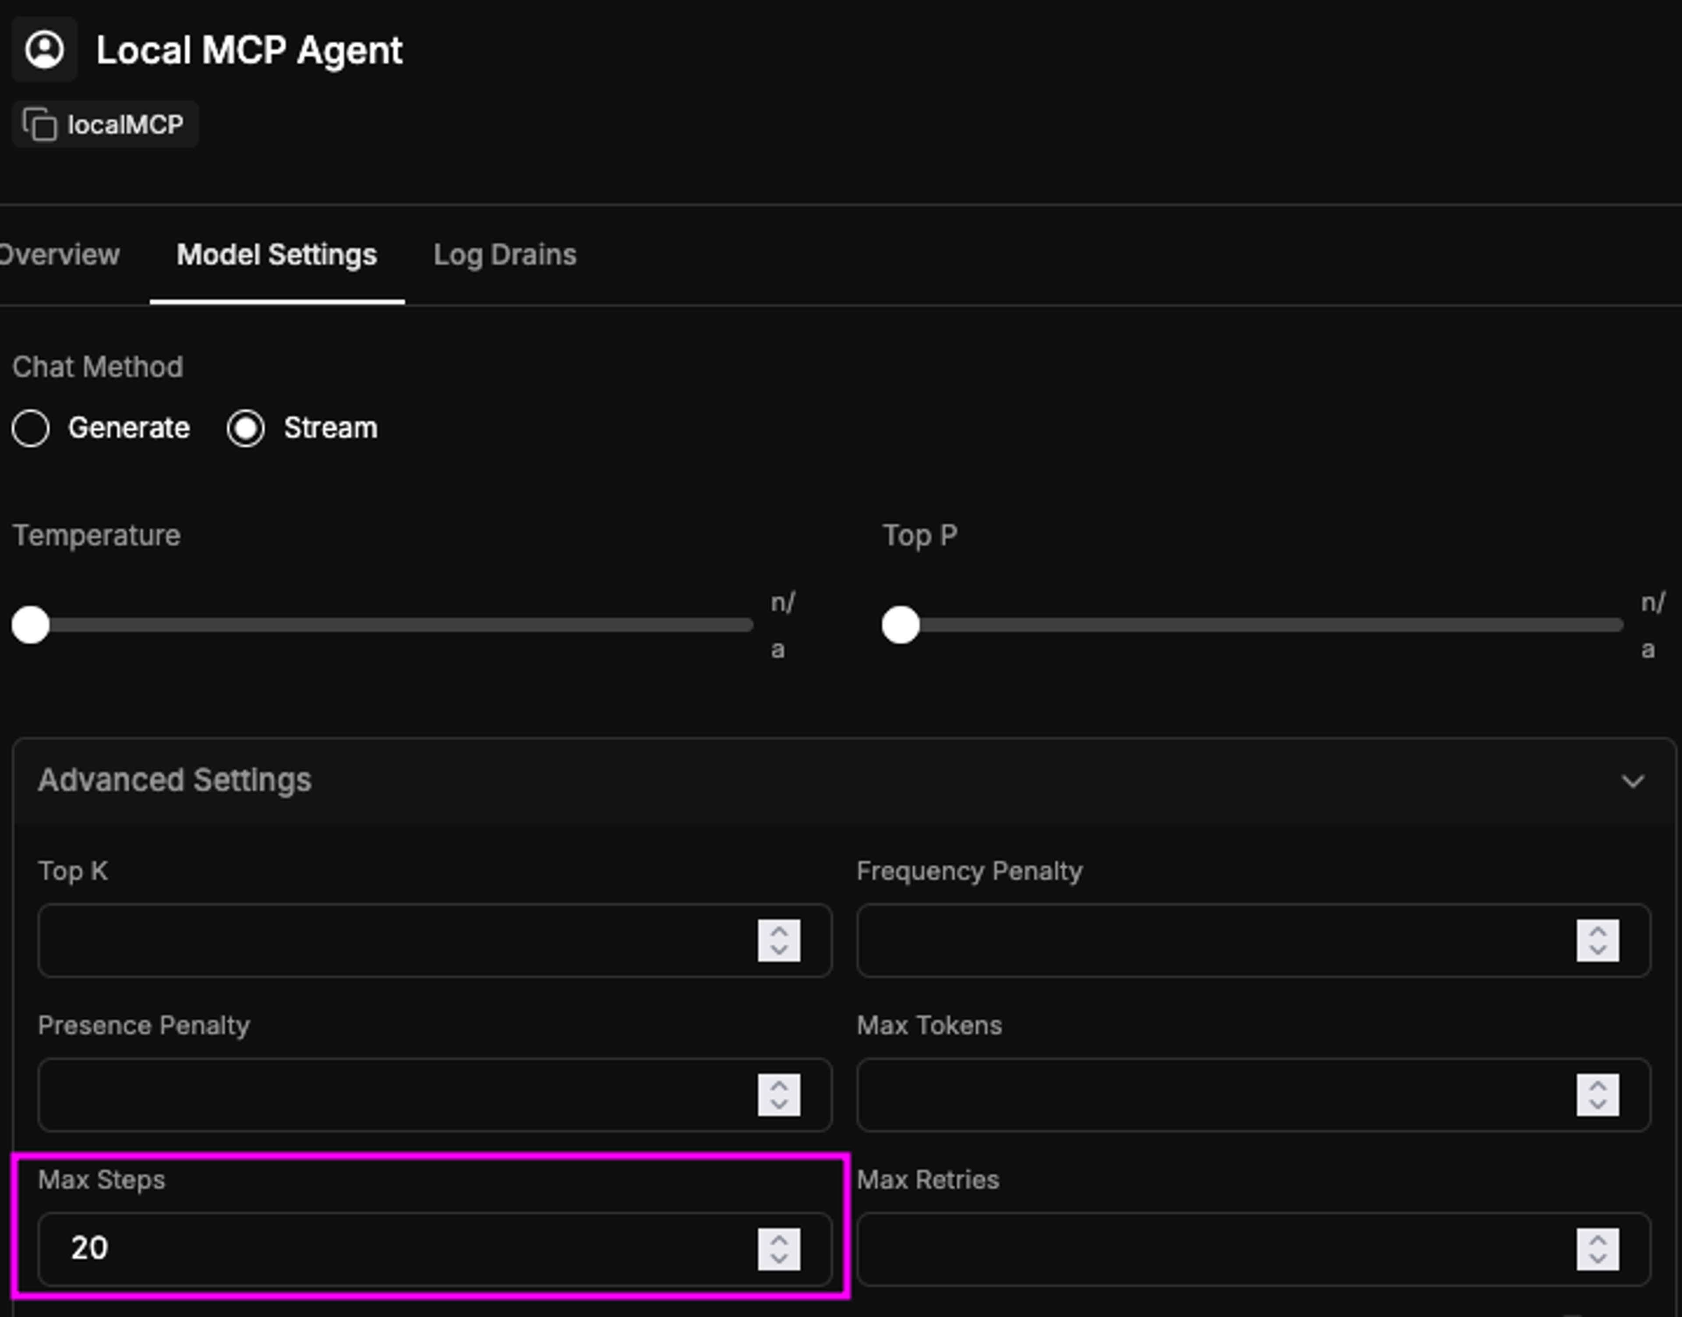Collapse the Advanced Settings chevron
The image size is (1682, 1317).
click(x=1632, y=781)
